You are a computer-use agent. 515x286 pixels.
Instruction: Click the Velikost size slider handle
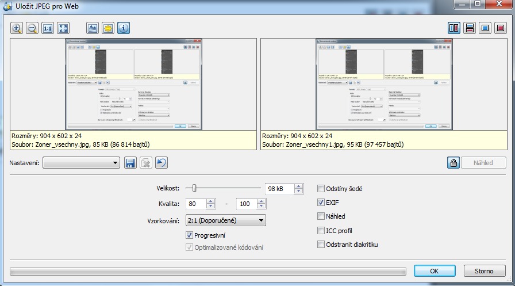195,188
